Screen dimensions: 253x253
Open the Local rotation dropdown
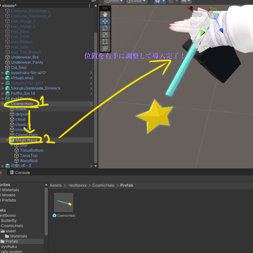pyautogui.click(x=136, y=1)
